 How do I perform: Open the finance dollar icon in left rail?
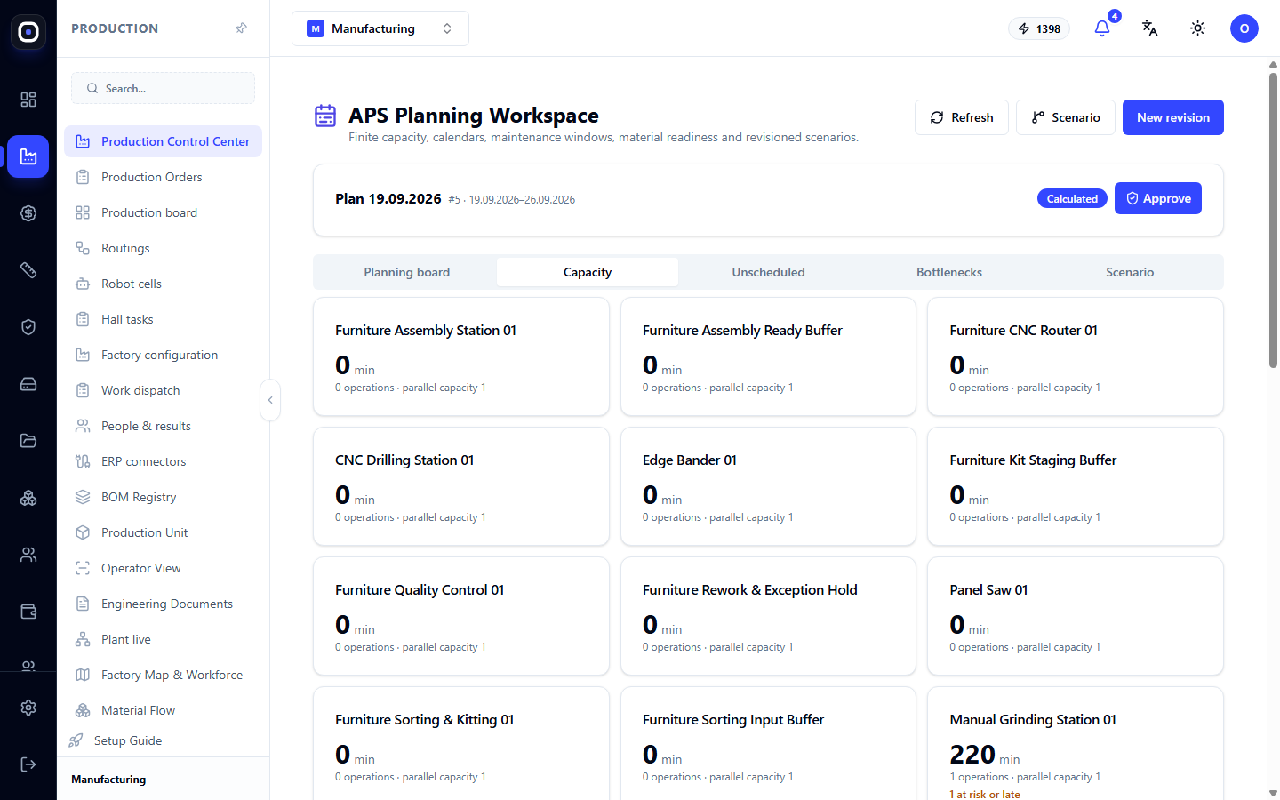coord(28,213)
